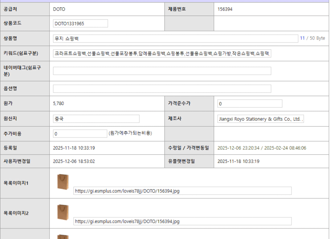Click the 원가 label
This screenshot has width=331, height=239.
[x=8, y=103]
